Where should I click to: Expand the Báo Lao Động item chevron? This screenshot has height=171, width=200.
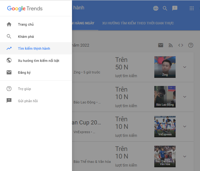pos(185,97)
